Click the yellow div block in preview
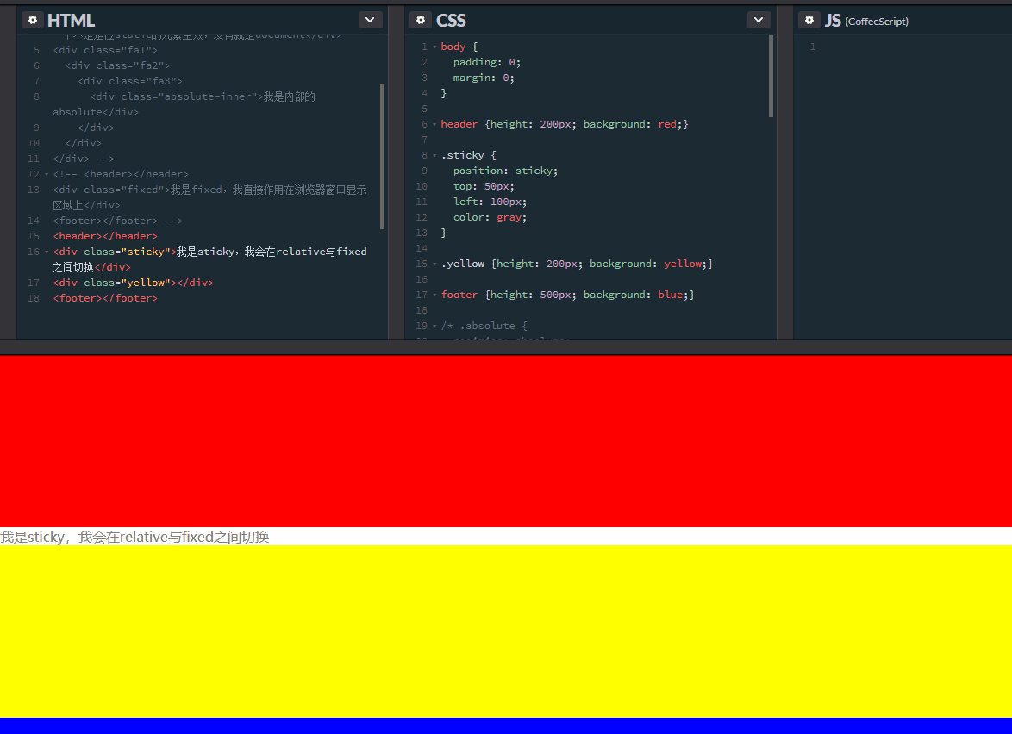 (x=506, y=631)
